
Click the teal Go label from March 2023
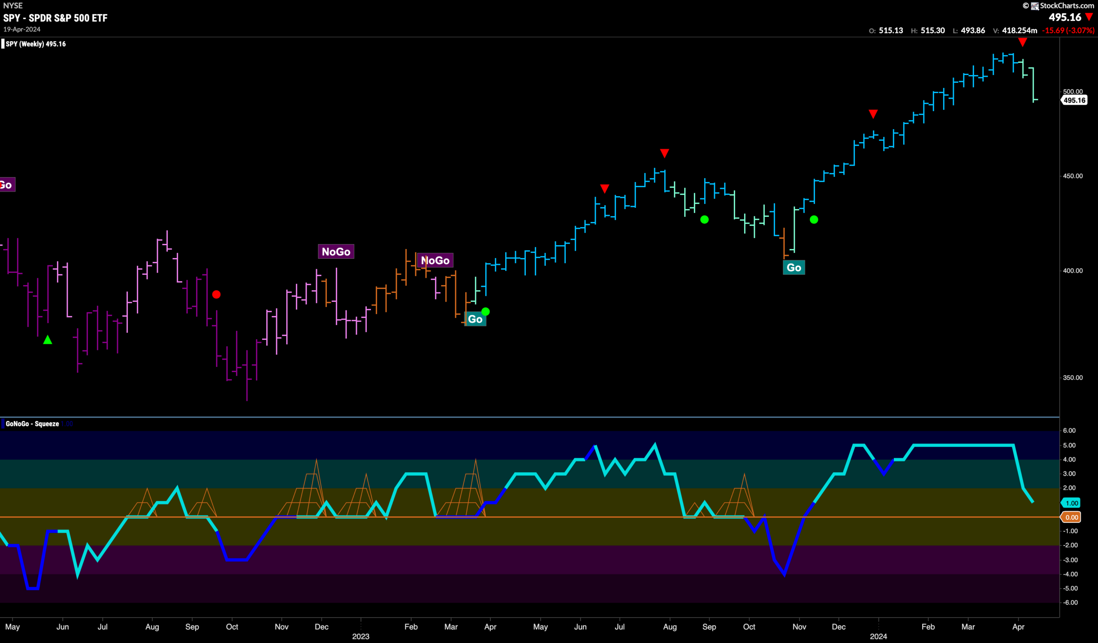(475, 319)
